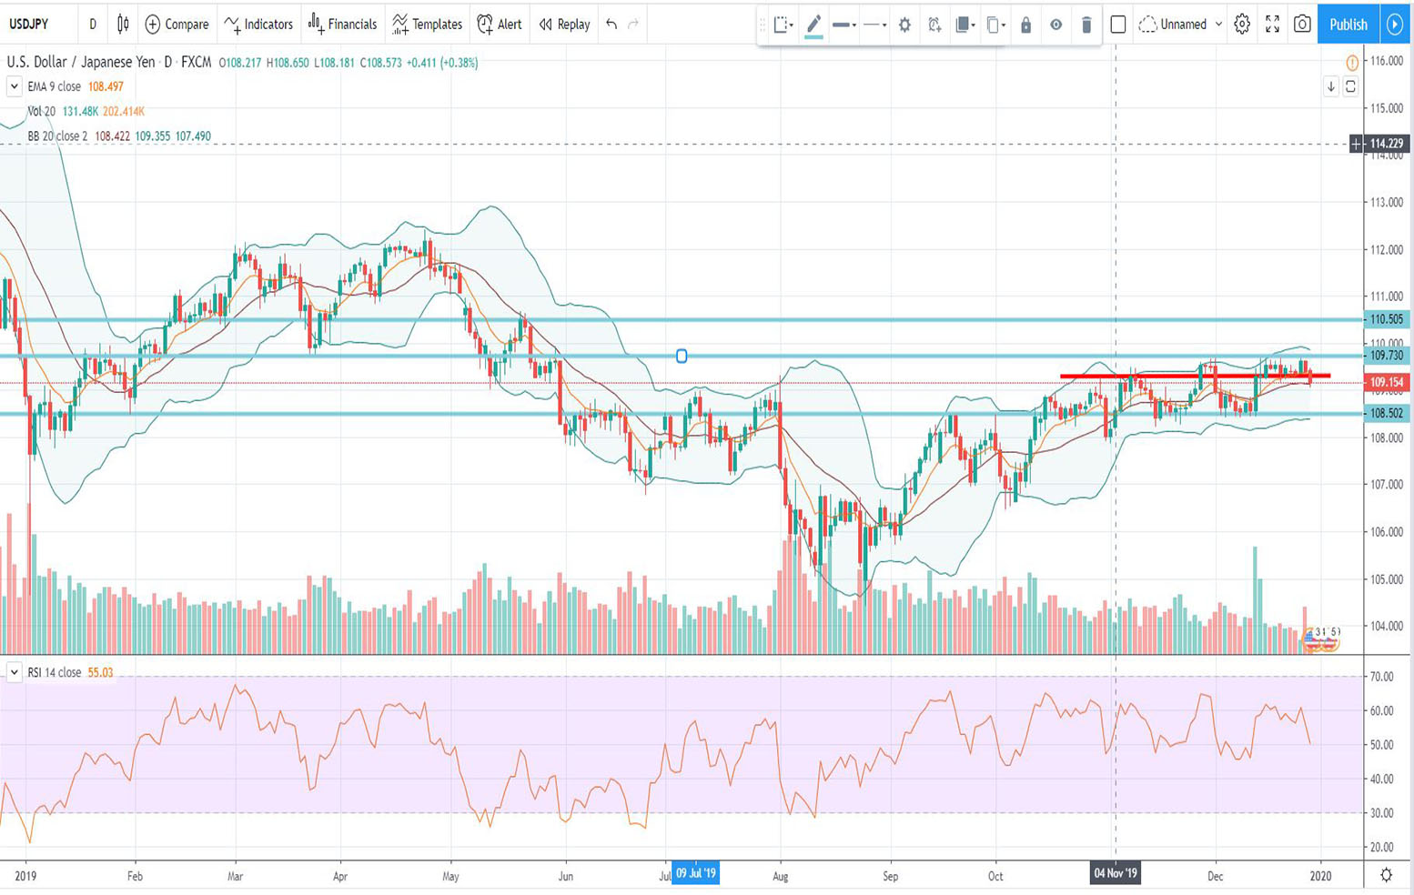Click the Compare button
Image resolution: width=1414 pixels, height=895 pixels.
(177, 25)
